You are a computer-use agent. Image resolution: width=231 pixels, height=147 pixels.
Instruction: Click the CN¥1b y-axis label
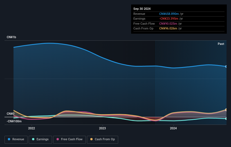click(x=11, y=37)
